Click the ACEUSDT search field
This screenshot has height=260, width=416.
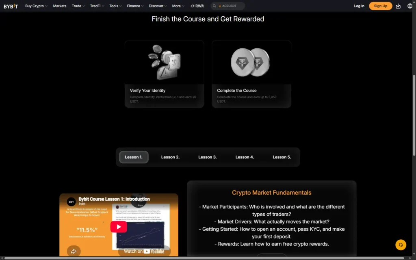227,6
